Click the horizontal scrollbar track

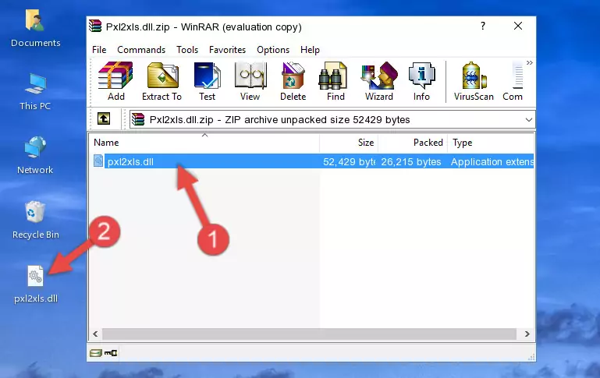tap(309, 334)
